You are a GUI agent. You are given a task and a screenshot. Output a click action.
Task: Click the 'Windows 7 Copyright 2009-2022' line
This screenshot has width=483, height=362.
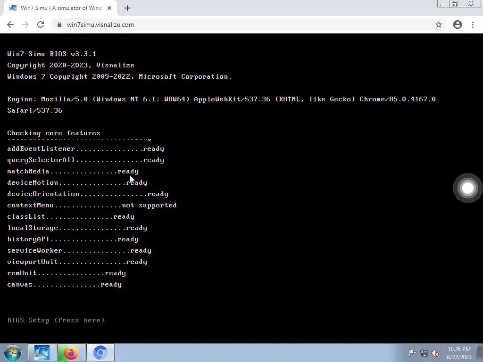pos(119,76)
